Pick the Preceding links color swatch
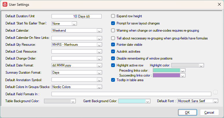Viewport: 224px width, 118px height. pyautogui.click(x=166, y=70)
